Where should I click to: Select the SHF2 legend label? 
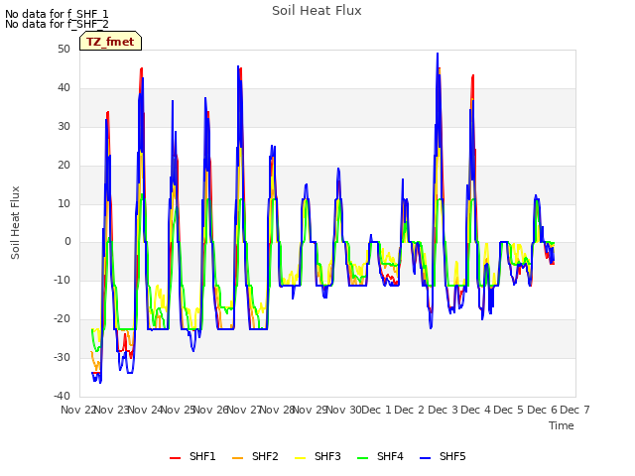265,456
